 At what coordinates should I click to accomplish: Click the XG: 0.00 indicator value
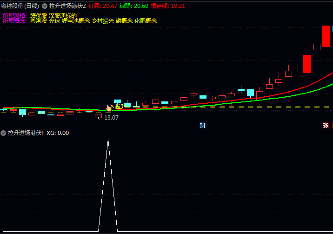coord(58,133)
